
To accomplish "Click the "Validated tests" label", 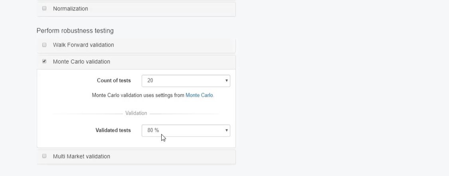I will coord(113,130).
